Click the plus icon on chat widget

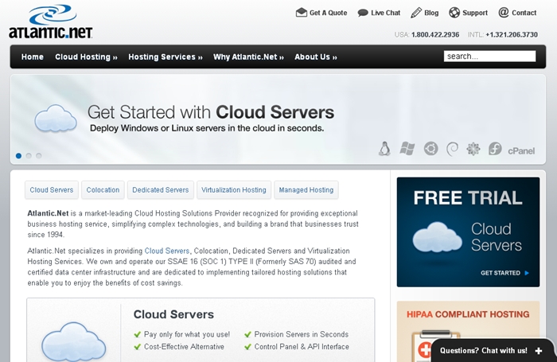539,351
